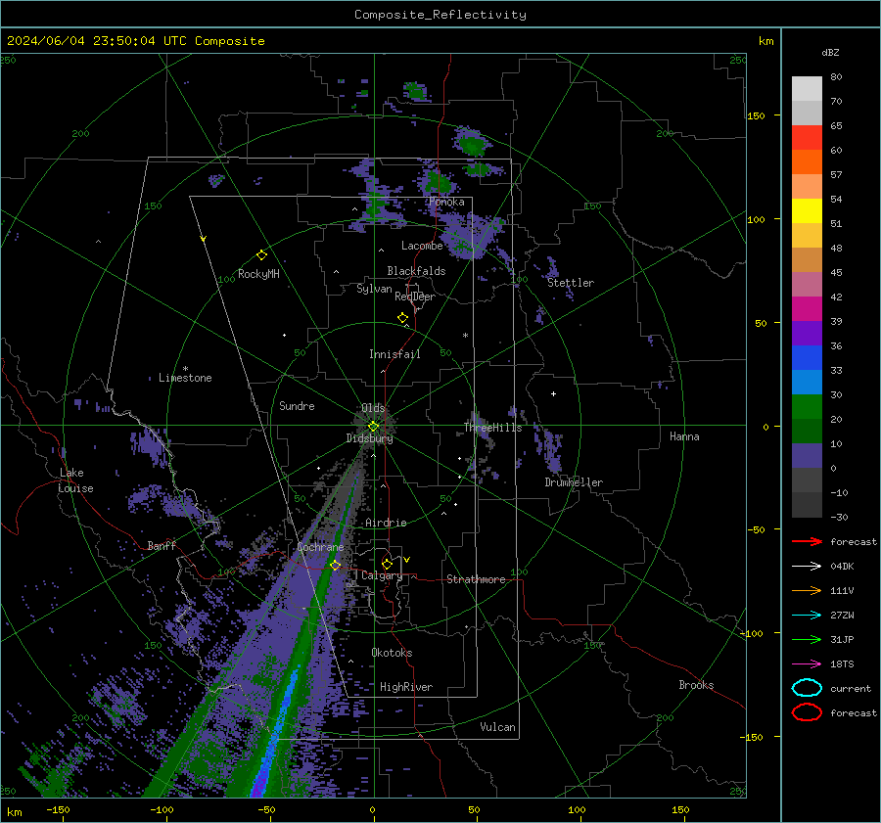Image resolution: width=881 pixels, height=823 pixels.
Task: Click the white asterisk above Limestone
Action: click(x=185, y=369)
